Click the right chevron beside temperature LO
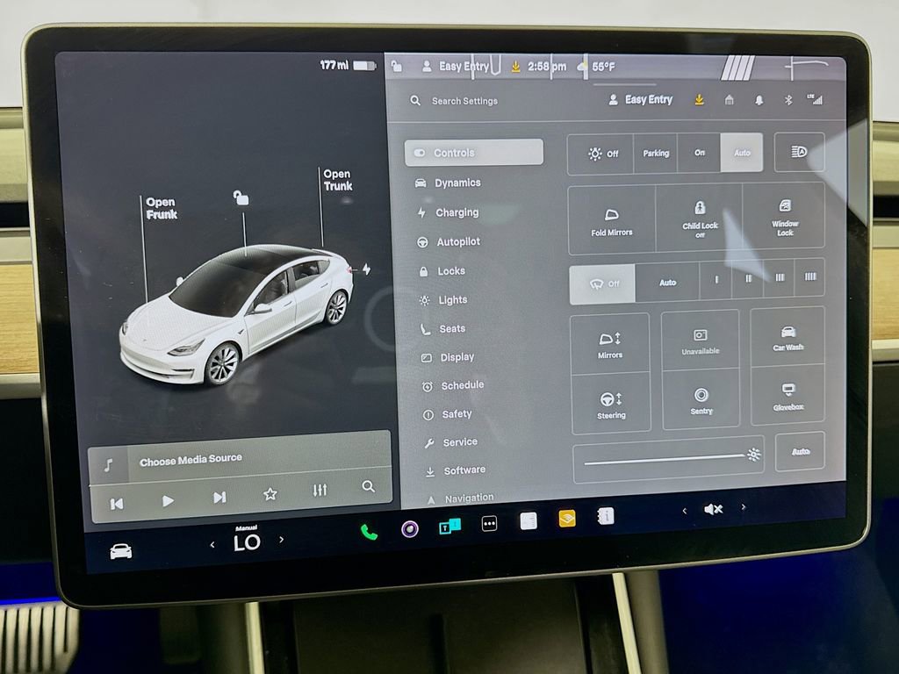Screen dimensions: 899x674 click(281, 542)
